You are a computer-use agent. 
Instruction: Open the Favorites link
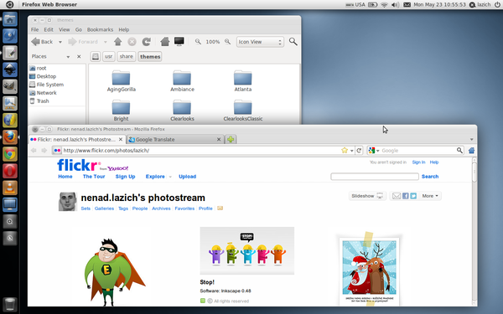point(184,208)
